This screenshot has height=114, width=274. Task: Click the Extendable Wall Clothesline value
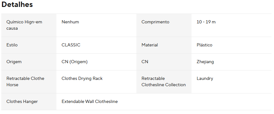tap(90, 101)
